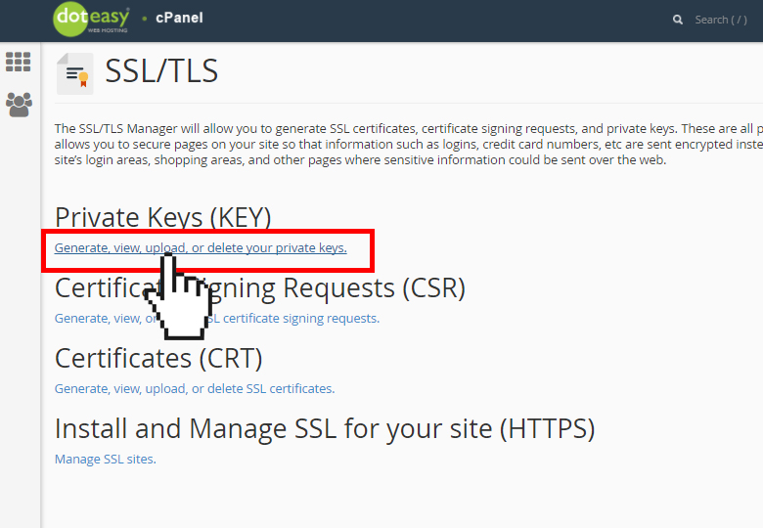Click the empty left sidebar area
This screenshot has width=763, height=528.
[20, 321]
